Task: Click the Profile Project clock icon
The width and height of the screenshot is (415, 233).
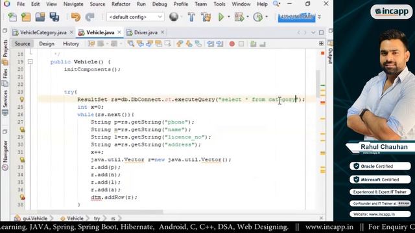Action: tap(258, 17)
